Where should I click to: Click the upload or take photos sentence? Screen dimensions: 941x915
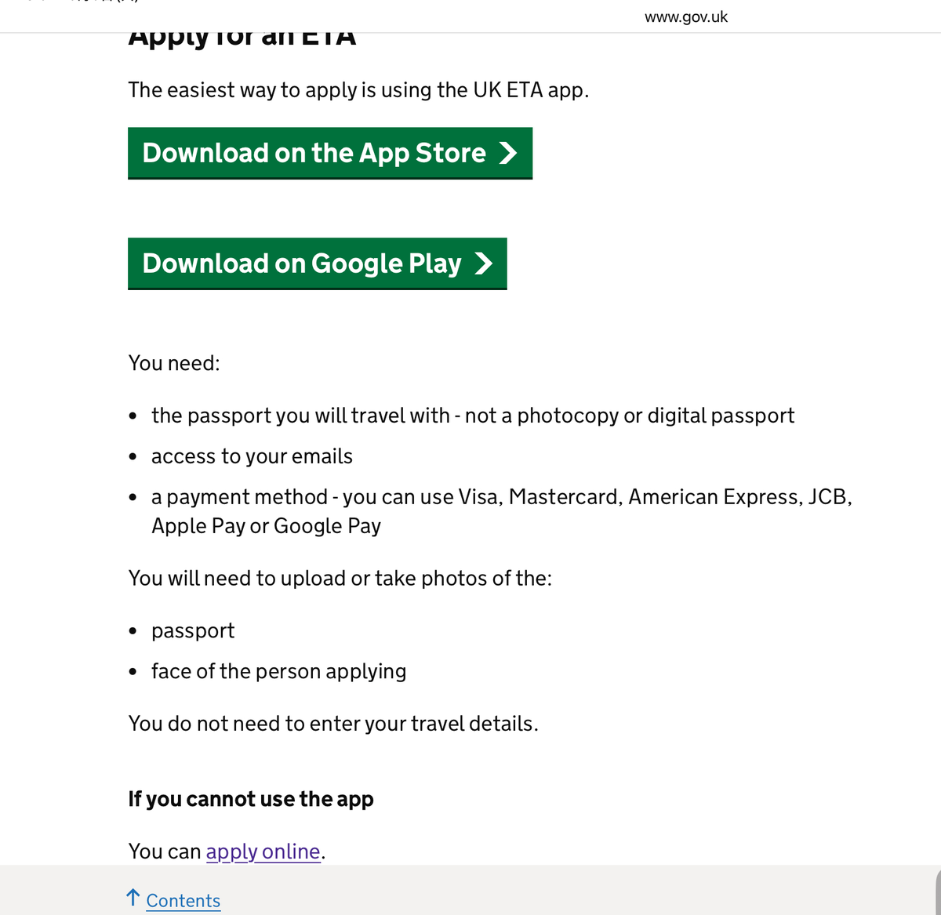pyautogui.click(x=340, y=579)
